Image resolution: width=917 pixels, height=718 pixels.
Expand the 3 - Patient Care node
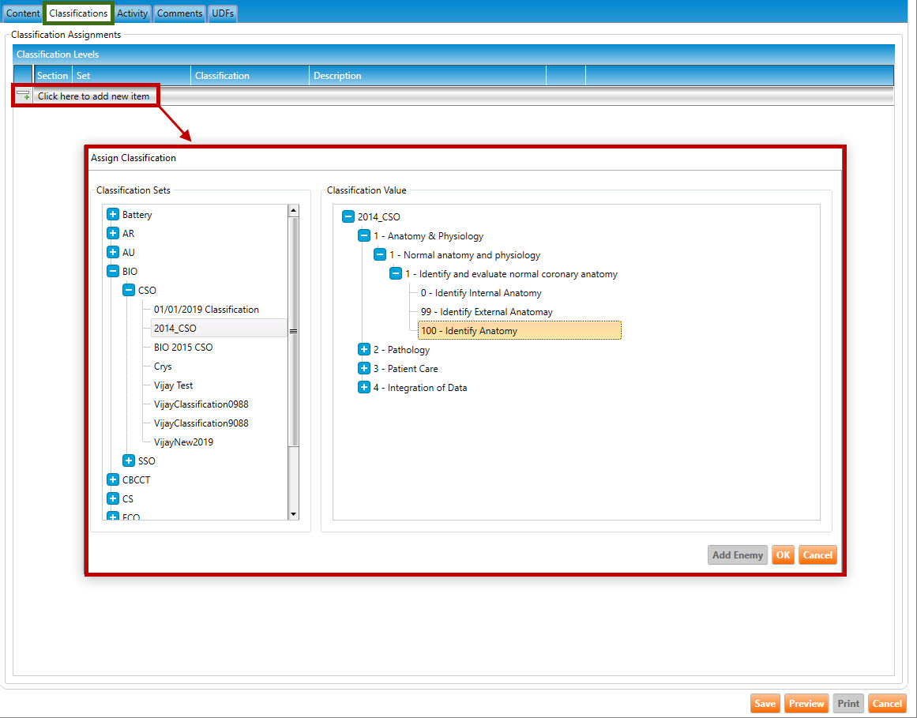364,369
